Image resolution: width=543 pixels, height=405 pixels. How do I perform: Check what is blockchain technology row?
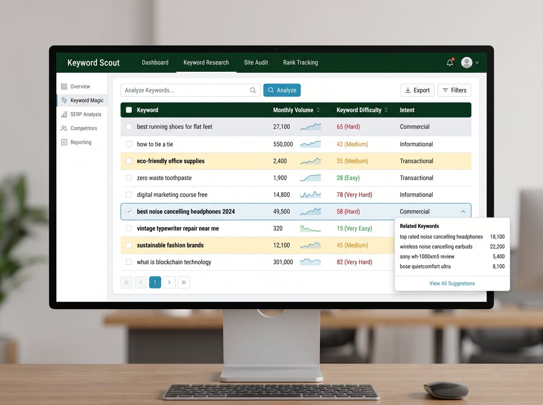(129, 262)
